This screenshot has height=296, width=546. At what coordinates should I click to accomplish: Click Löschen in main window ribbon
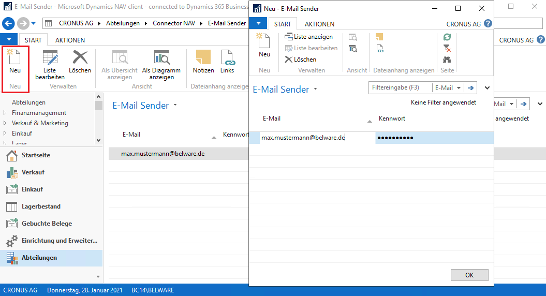tap(80, 62)
